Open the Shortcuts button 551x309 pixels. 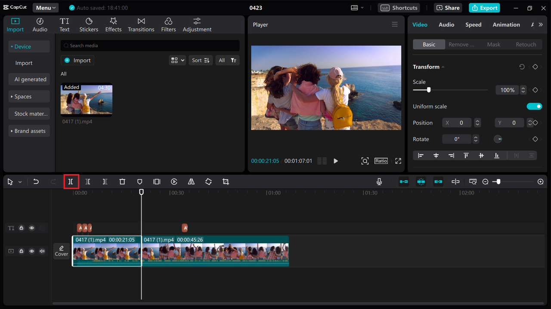399,8
